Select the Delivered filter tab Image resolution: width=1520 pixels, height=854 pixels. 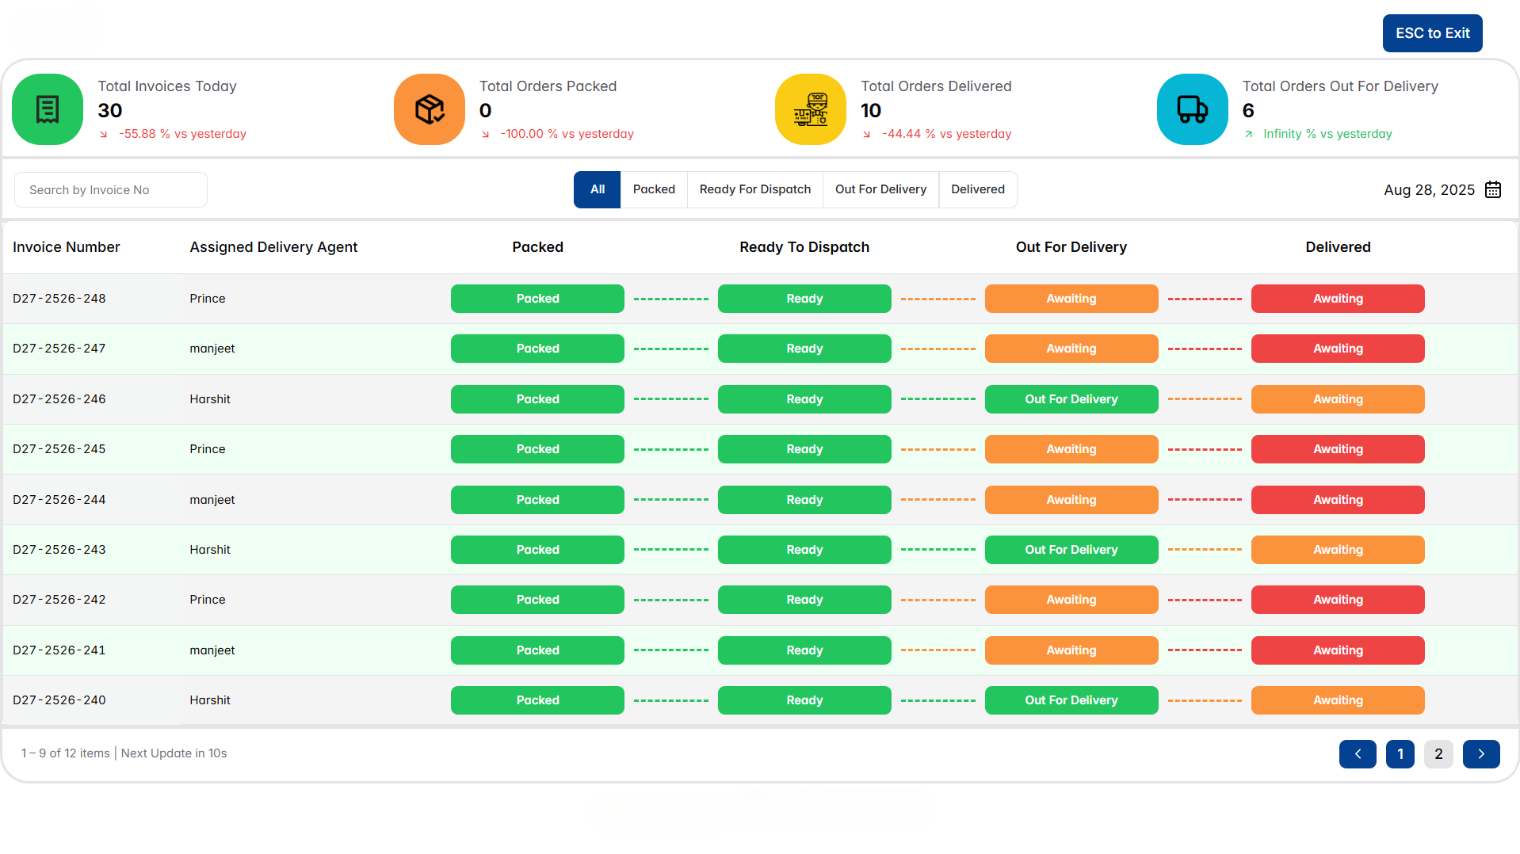click(x=978, y=189)
